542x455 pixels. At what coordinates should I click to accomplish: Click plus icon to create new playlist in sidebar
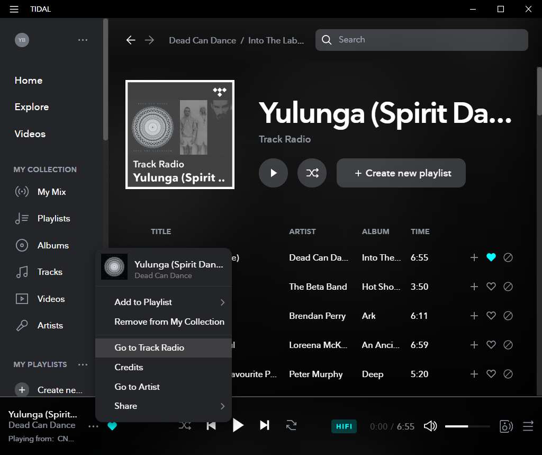(x=22, y=390)
